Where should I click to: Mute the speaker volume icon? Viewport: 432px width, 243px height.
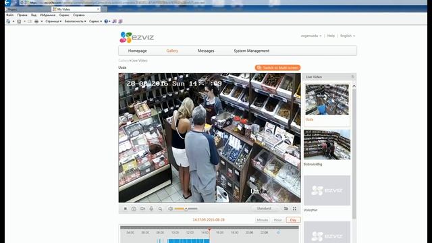(170, 209)
